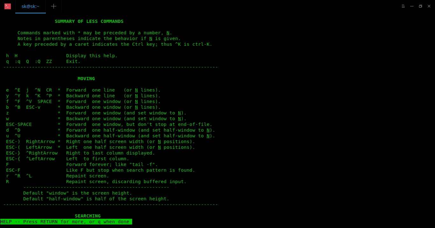Image resolution: width=435 pixels, height=228 pixels.
Task: Click the ESC-SPACE command entry
Action: point(19,124)
